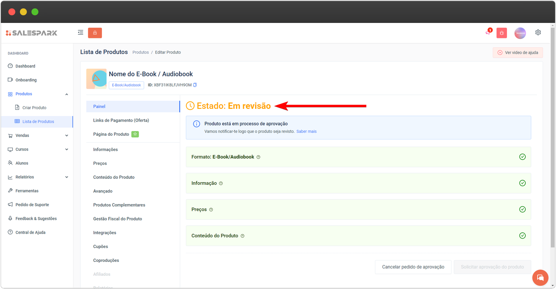
Task: Open notifications megaphone icon
Action: [488, 33]
